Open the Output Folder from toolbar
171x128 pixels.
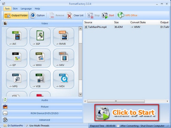pos(16,15)
